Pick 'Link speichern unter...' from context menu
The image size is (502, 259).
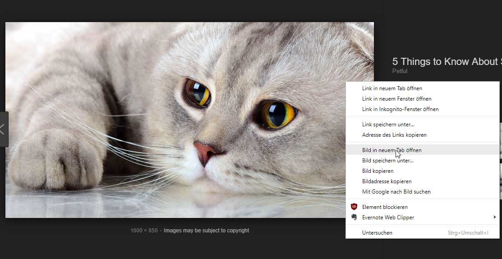(x=388, y=125)
